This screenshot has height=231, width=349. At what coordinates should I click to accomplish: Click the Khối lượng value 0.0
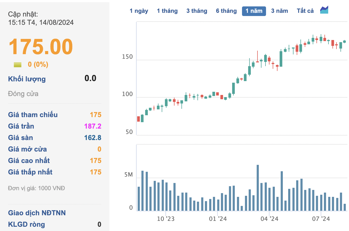(x=90, y=78)
